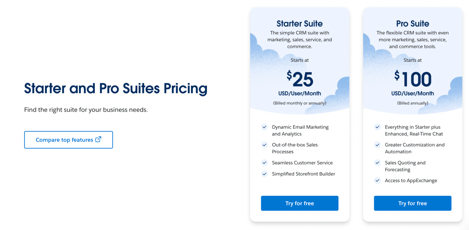This screenshot has height=230, width=469.
Task: Click checkmark icon next to Seamless Customer Service
Action: coord(264,163)
